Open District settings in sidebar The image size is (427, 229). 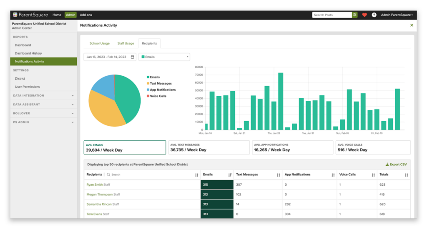click(20, 79)
